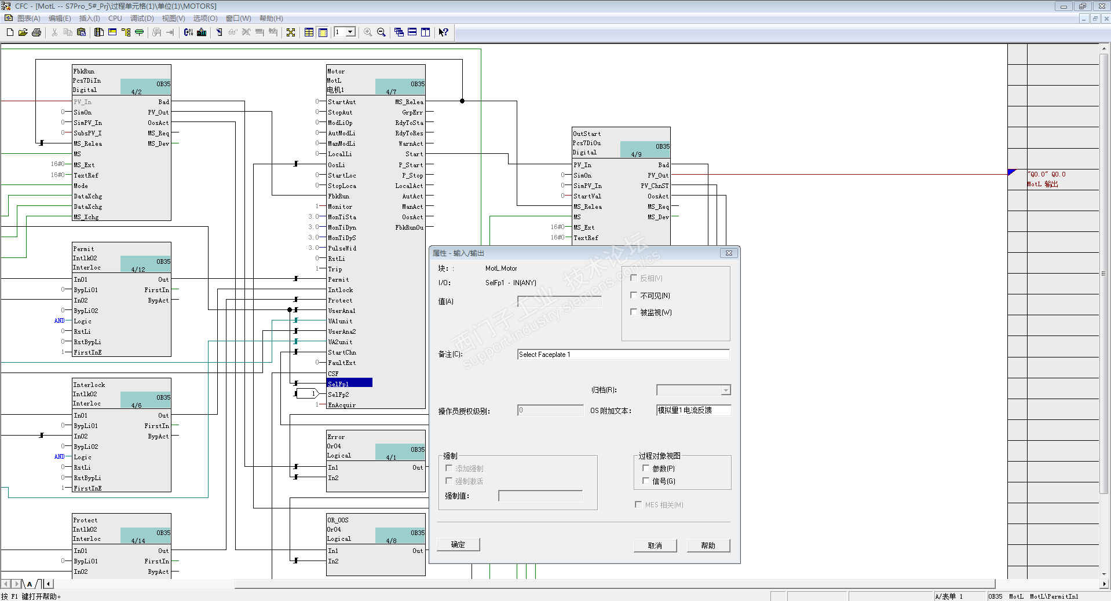
Task: Click the context help arrow icon
Action: tap(443, 32)
